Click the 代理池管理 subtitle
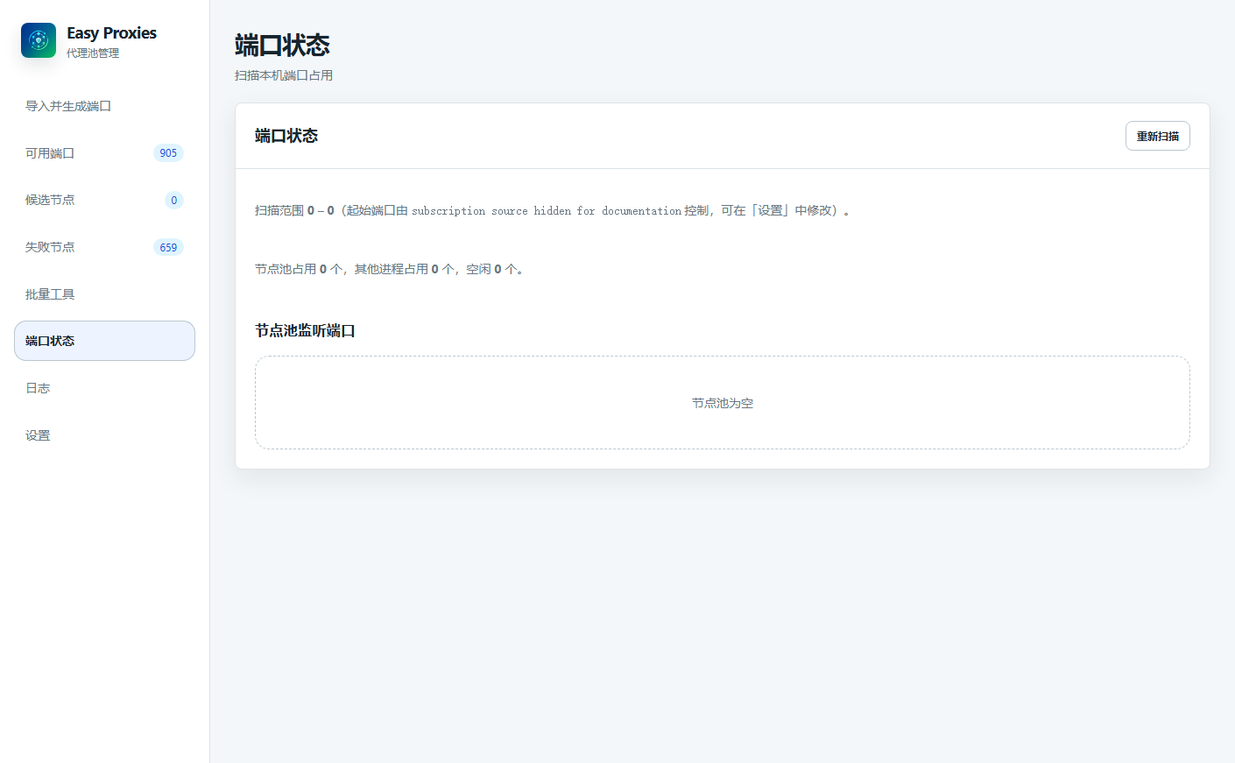Viewport: 1235px width, 763px height. pos(93,53)
